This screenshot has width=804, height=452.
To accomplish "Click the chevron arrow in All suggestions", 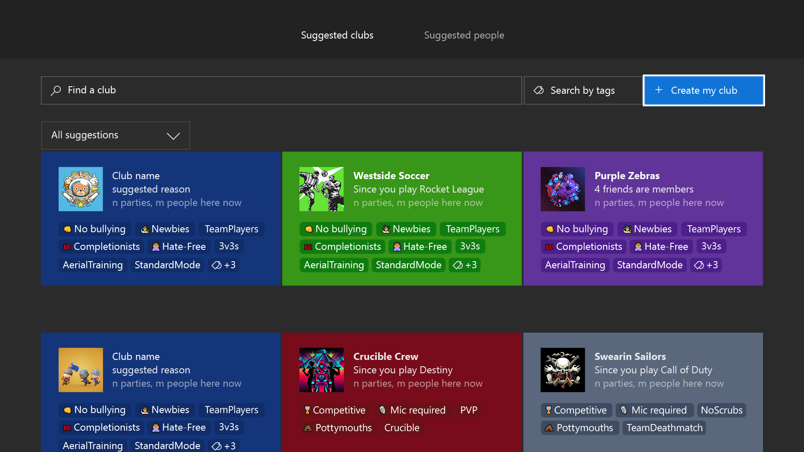I will click(x=173, y=136).
